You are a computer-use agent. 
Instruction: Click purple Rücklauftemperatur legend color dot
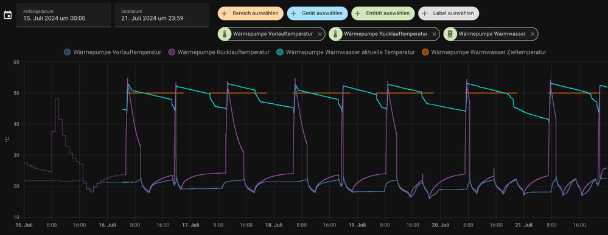172,52
